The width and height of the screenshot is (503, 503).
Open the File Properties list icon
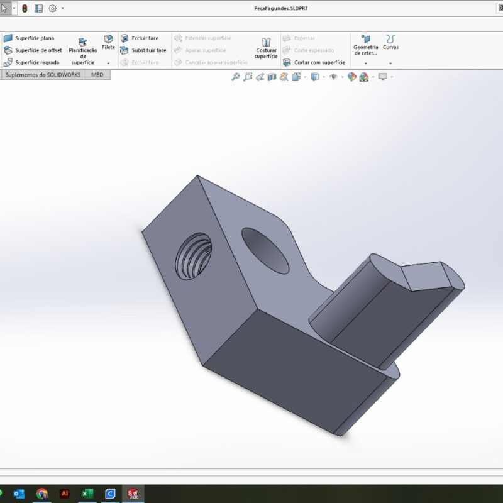38,8
